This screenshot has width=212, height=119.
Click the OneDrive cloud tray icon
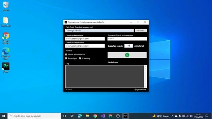pyautogui.click(x=176, y=116)
